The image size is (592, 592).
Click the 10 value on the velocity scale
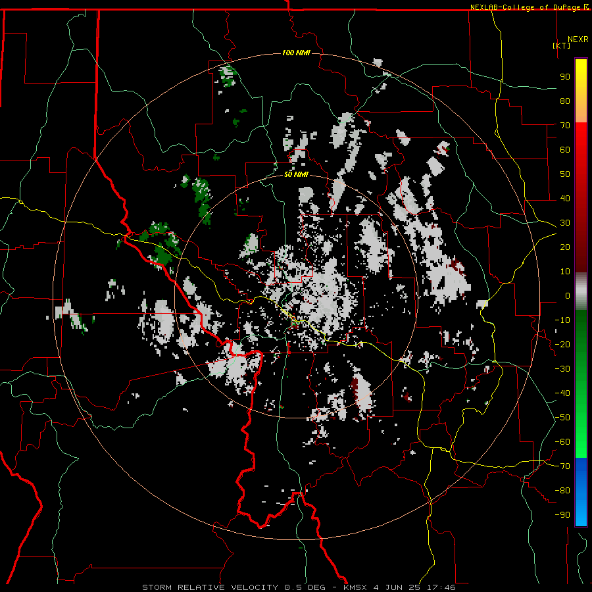point(565,272)
